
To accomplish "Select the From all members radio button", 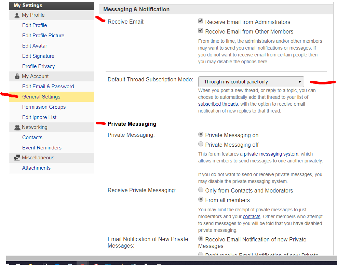I will click(201, 200).
